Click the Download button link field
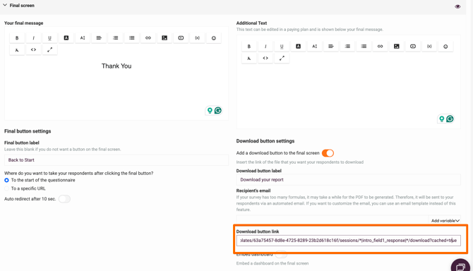This screenshot has width=473, height=271. pyautogui.click(x=349, y=241)
